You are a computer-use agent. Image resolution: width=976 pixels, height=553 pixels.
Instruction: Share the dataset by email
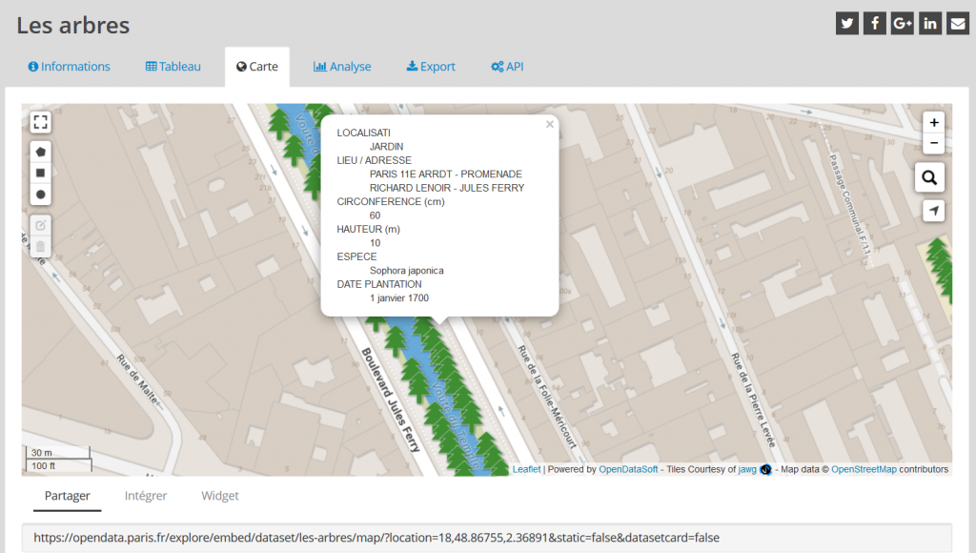click(x=958, y=24)
